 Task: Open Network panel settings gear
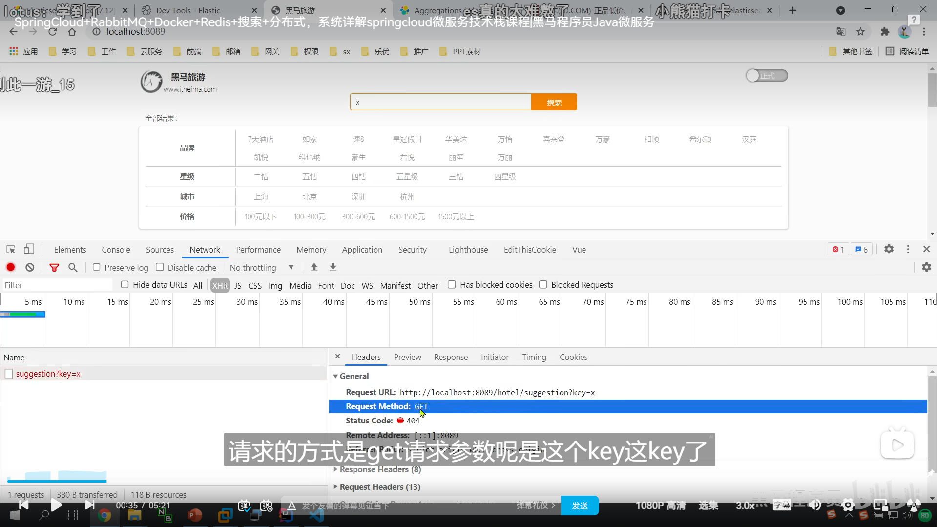point(926,267)
